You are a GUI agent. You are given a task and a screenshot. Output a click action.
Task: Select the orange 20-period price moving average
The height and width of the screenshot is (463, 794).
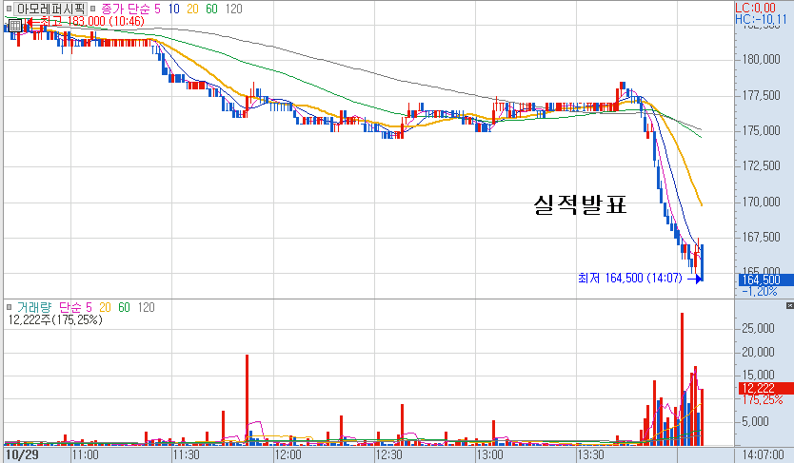point(192,9)
